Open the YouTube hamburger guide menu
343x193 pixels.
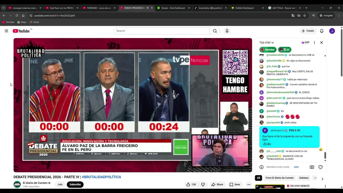[x=6, y=31]
